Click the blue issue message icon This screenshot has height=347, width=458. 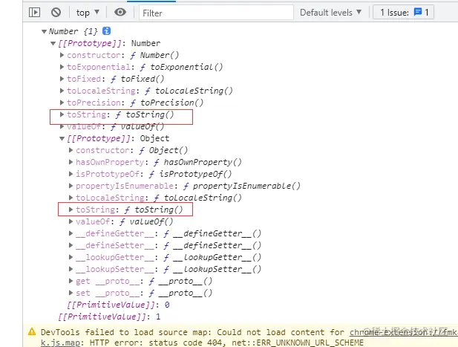pyautogui.click(x=418, y=12)
